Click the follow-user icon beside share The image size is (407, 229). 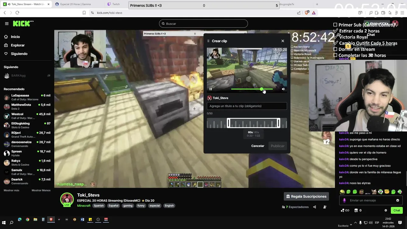tap(325, 207)
